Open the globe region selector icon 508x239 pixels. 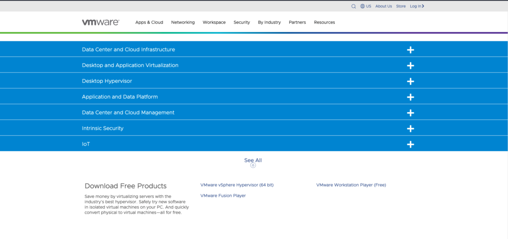coord(363,6)
